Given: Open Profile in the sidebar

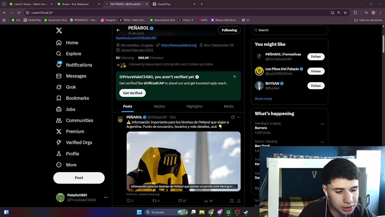Looking at the screenshot, I should click(x=68, y=154).
